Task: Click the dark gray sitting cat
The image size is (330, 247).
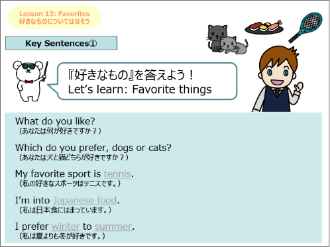Action: [x=216, y=38]
